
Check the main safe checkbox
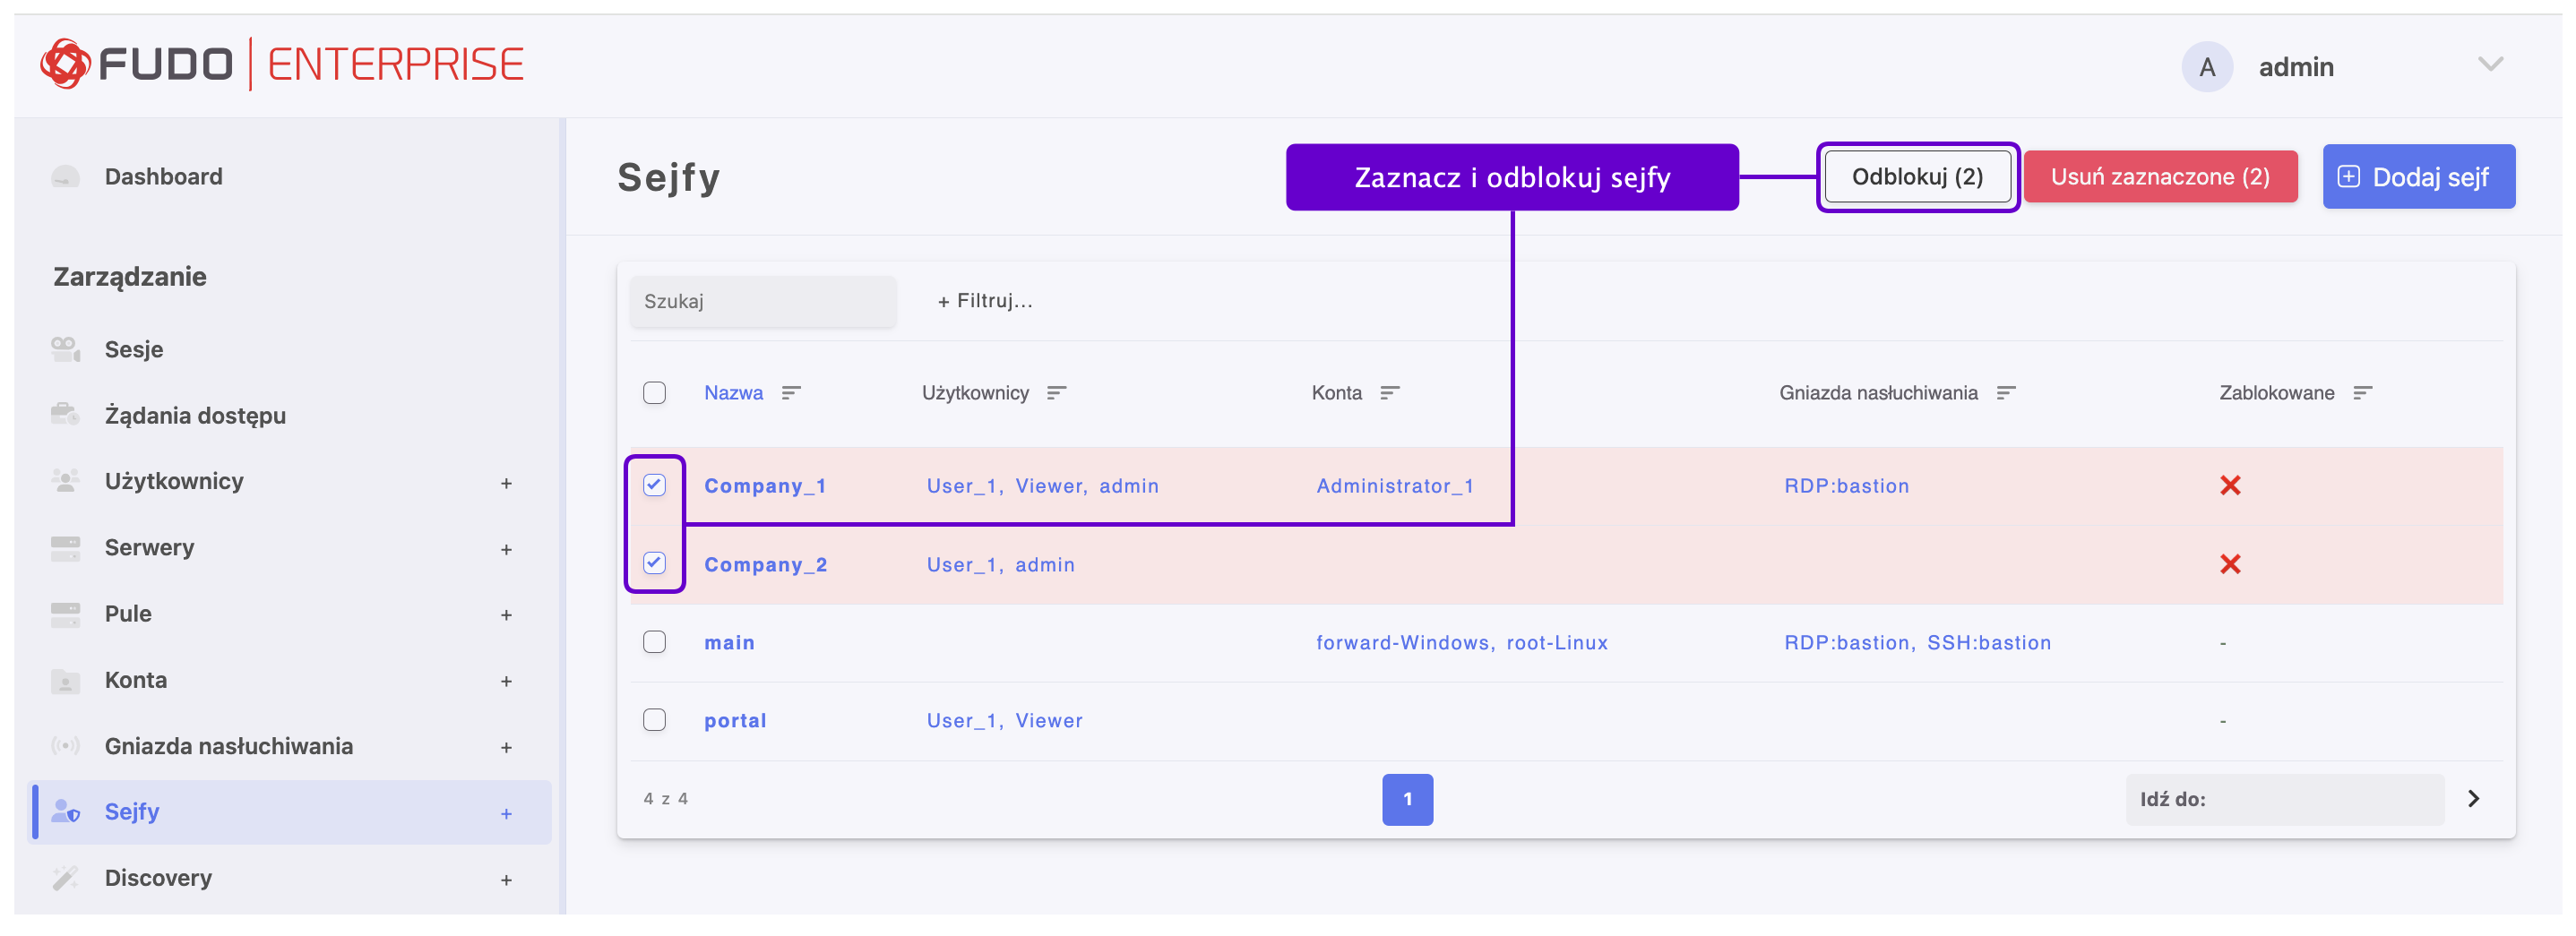click(x=654, y=641)
